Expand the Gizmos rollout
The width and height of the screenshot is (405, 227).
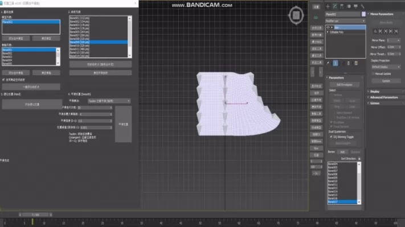(x=375, y=103)
